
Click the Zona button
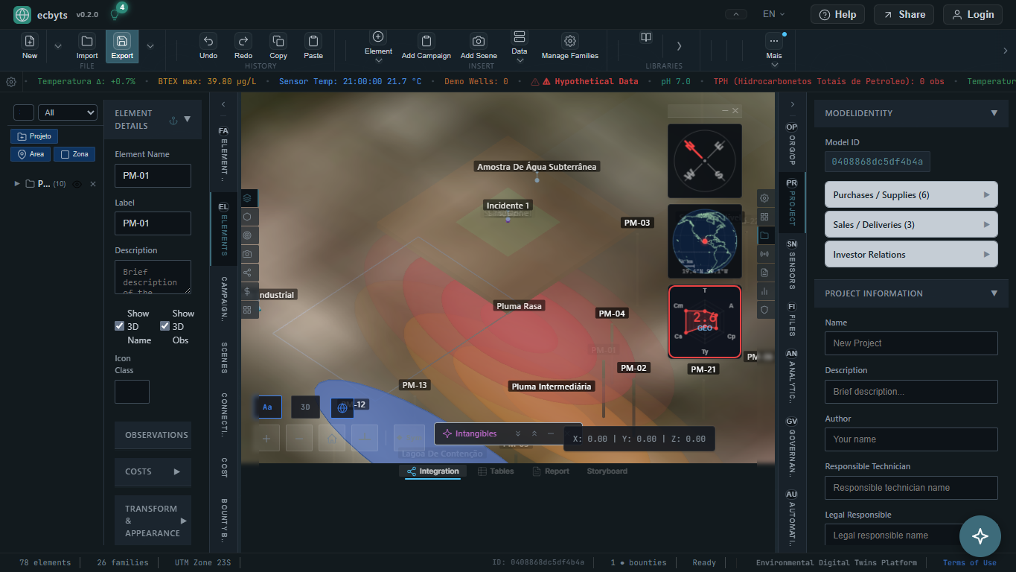[x=73, y=154]
